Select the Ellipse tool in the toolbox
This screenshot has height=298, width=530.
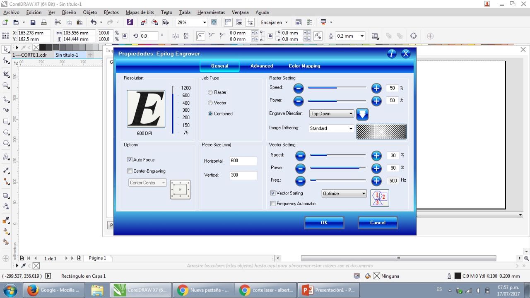click(6, 132)
